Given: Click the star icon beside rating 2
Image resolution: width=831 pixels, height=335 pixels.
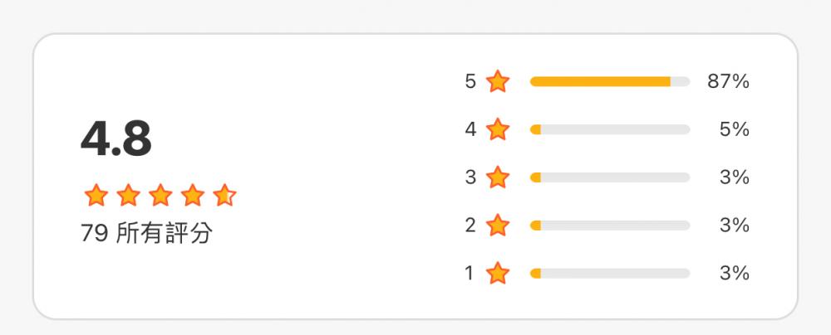Looking at the screenshot, I should coord(498,226).
